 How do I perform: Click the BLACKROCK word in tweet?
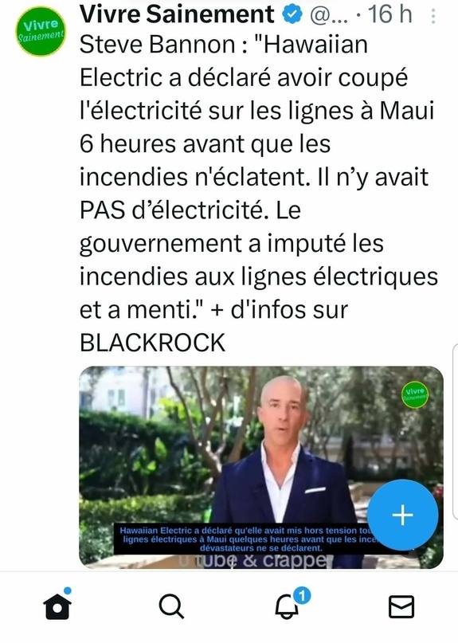[152, 343]
